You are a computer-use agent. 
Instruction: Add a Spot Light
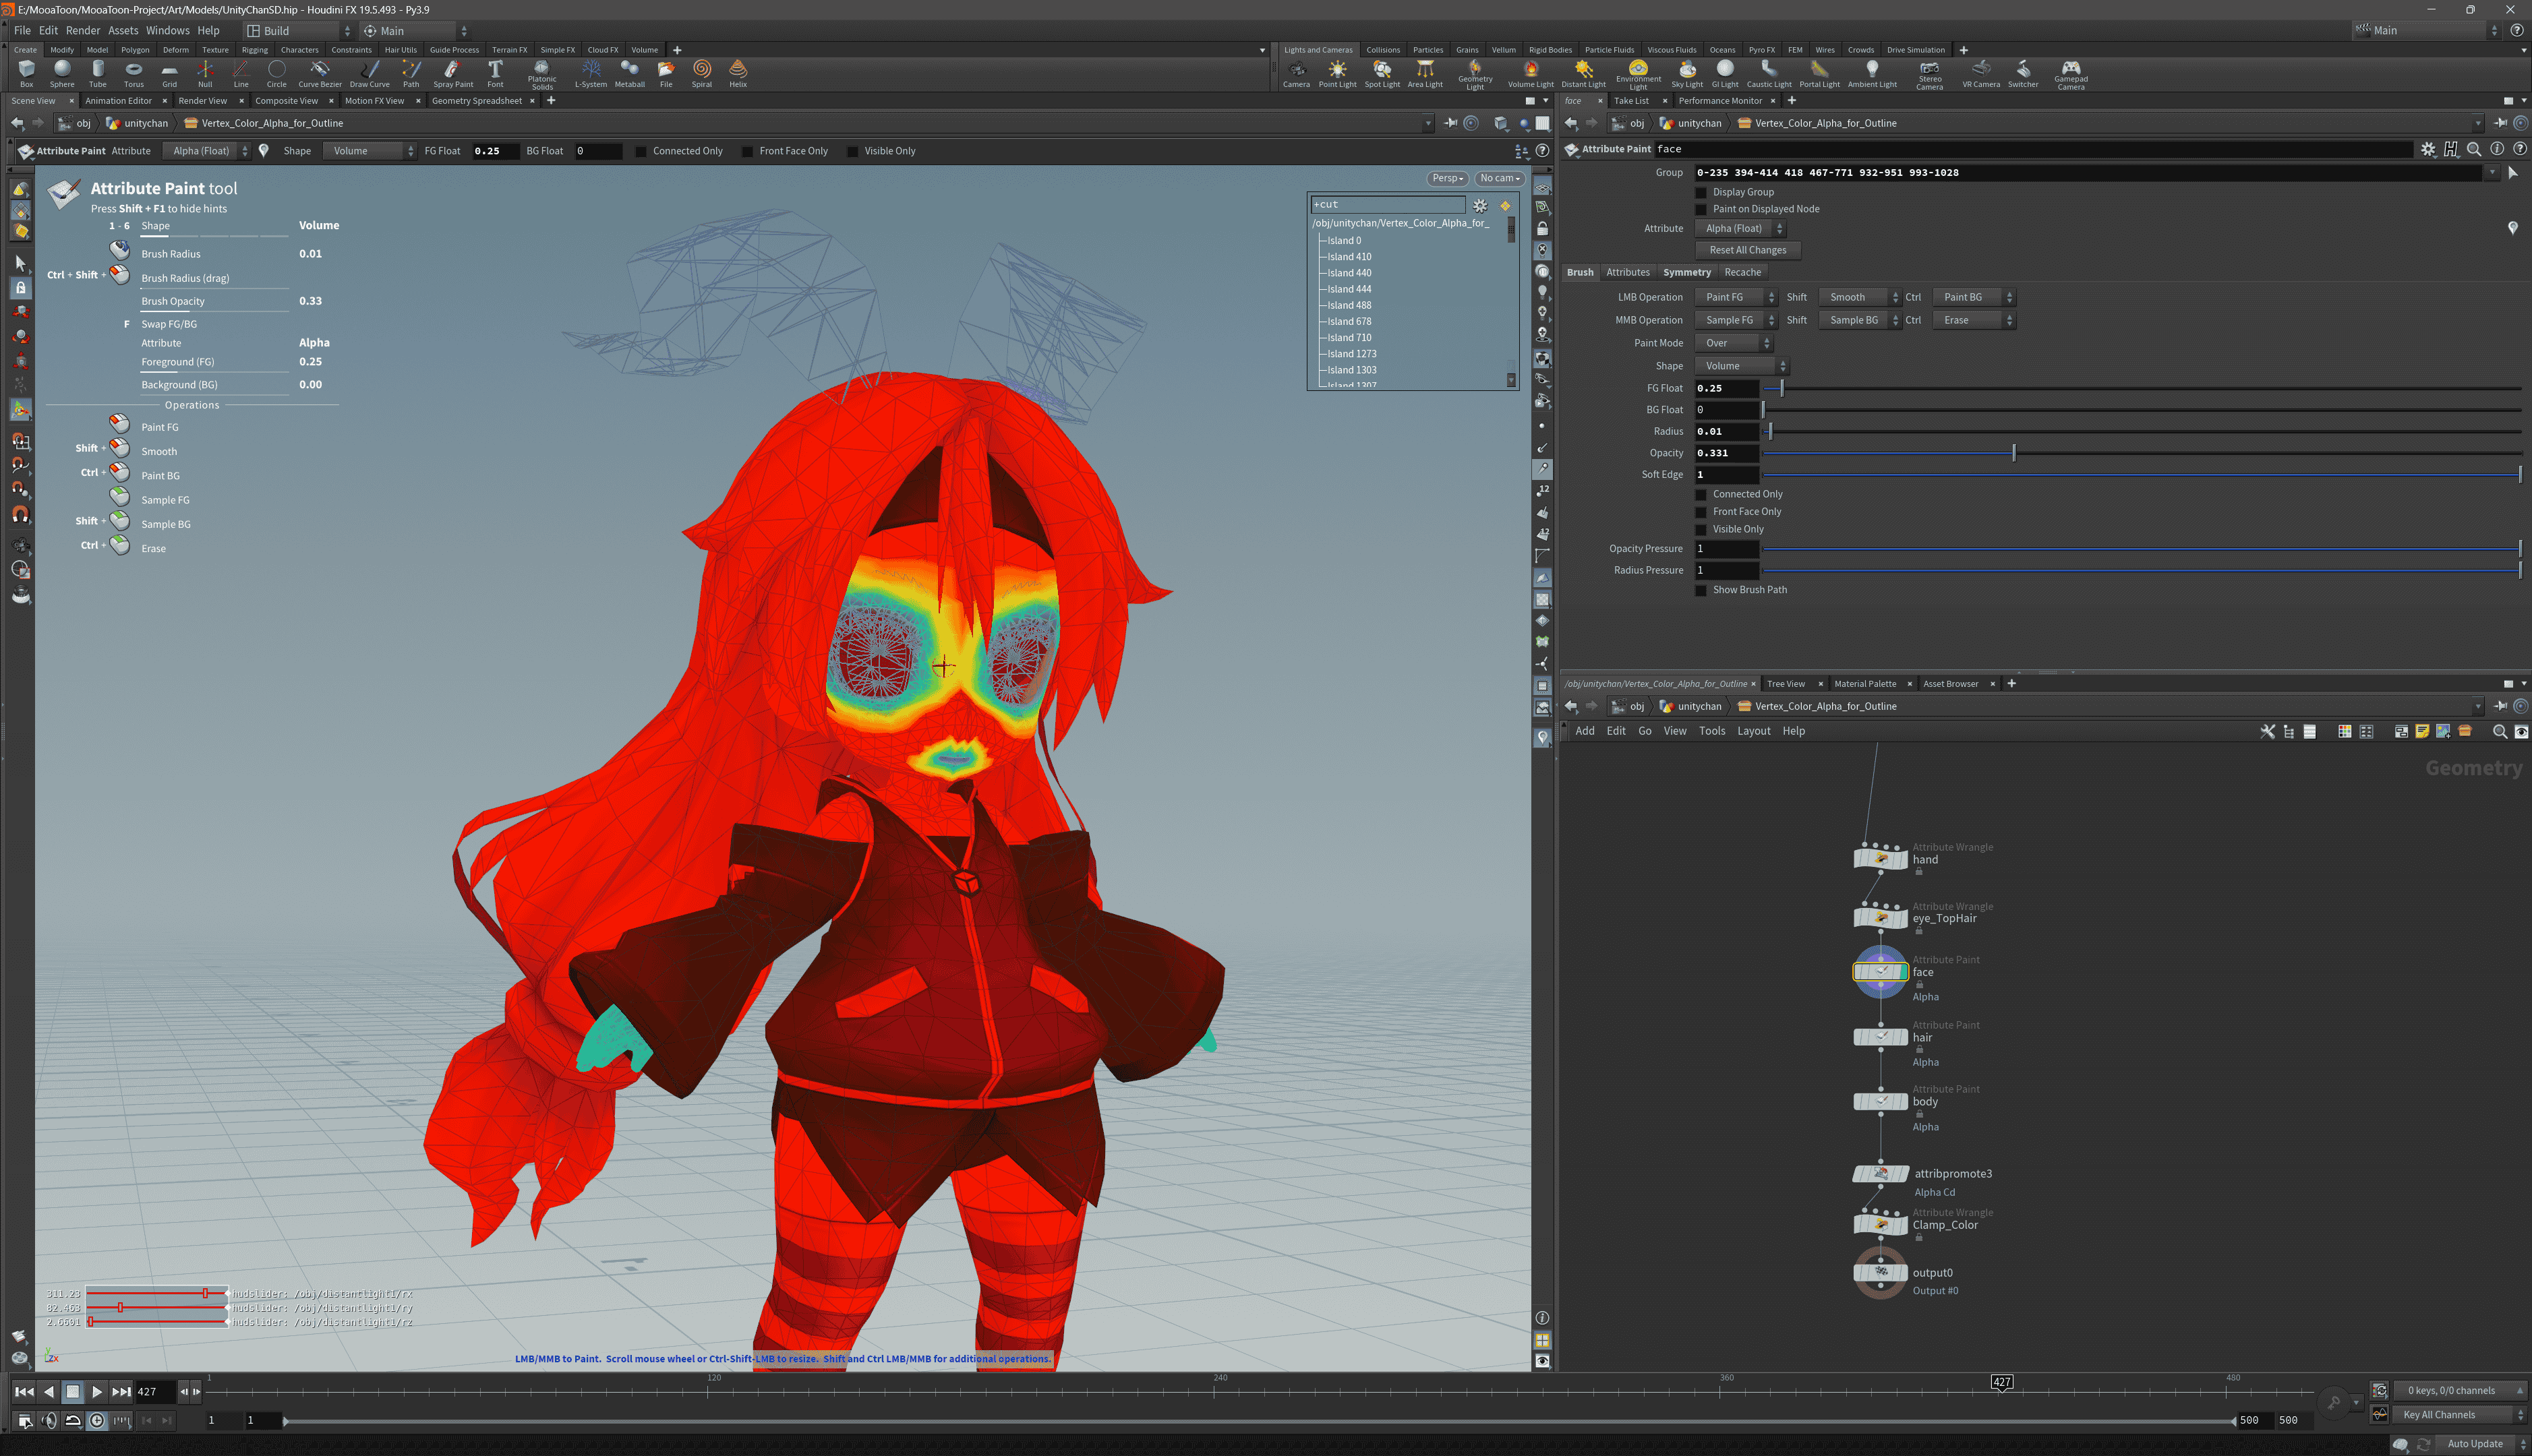(x=1382, y=73)
